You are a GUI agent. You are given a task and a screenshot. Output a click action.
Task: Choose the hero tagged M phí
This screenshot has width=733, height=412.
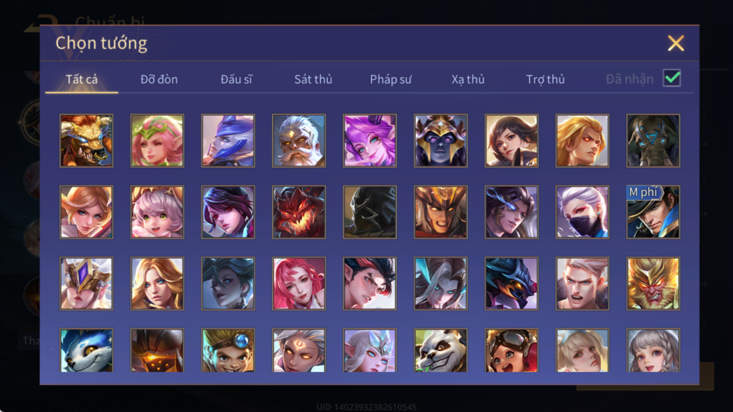653,212
